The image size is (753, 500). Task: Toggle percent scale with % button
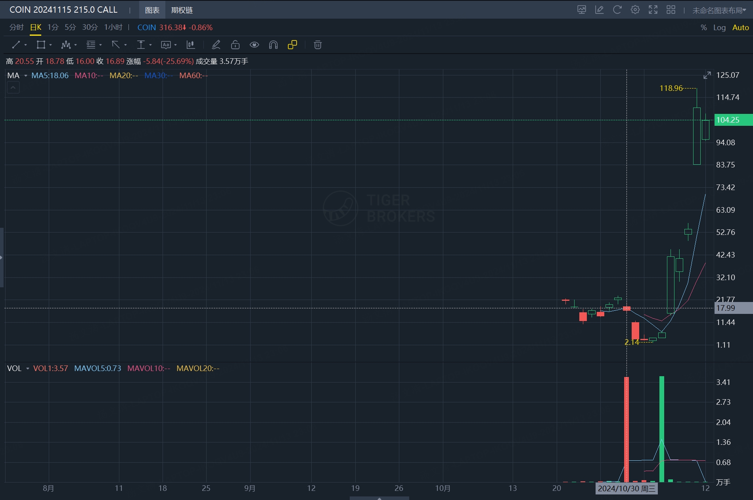coord(704,27)
